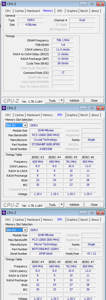This screenshot has width=106, height=300.
Task: Click Slot #2 Module Size 2048 MBytes field
Action: pos(46,235)
